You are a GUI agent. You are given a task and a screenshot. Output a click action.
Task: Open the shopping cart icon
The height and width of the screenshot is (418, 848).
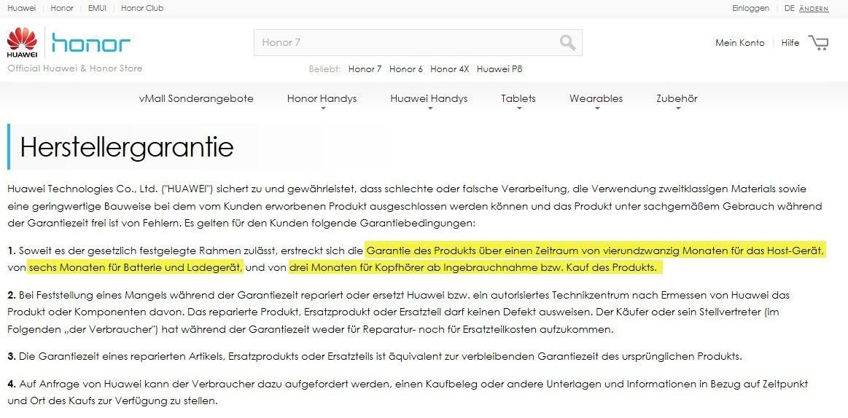point(818,43)
